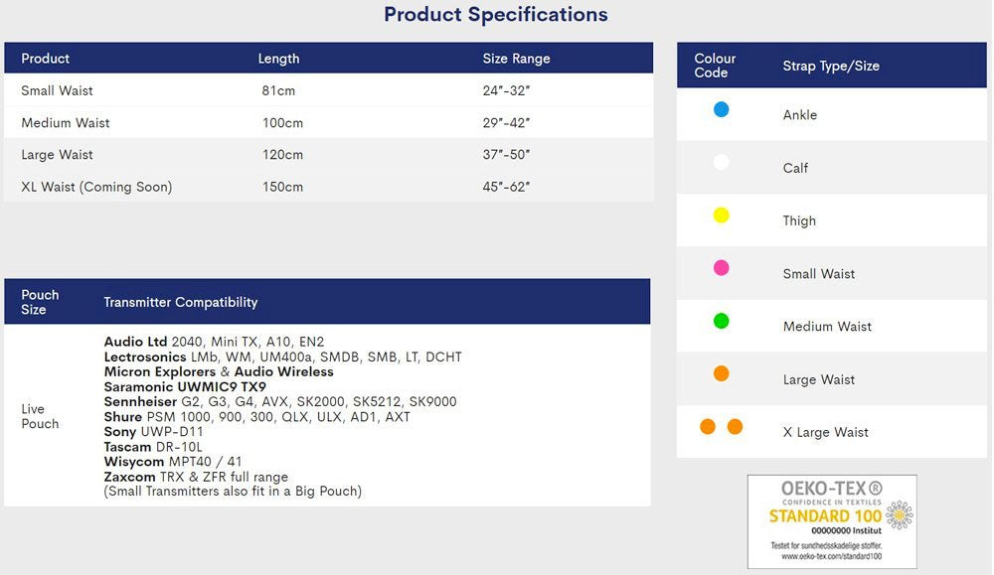
Task: Click the 120cm Large Waist length
Action: click(x=280, y=155)
